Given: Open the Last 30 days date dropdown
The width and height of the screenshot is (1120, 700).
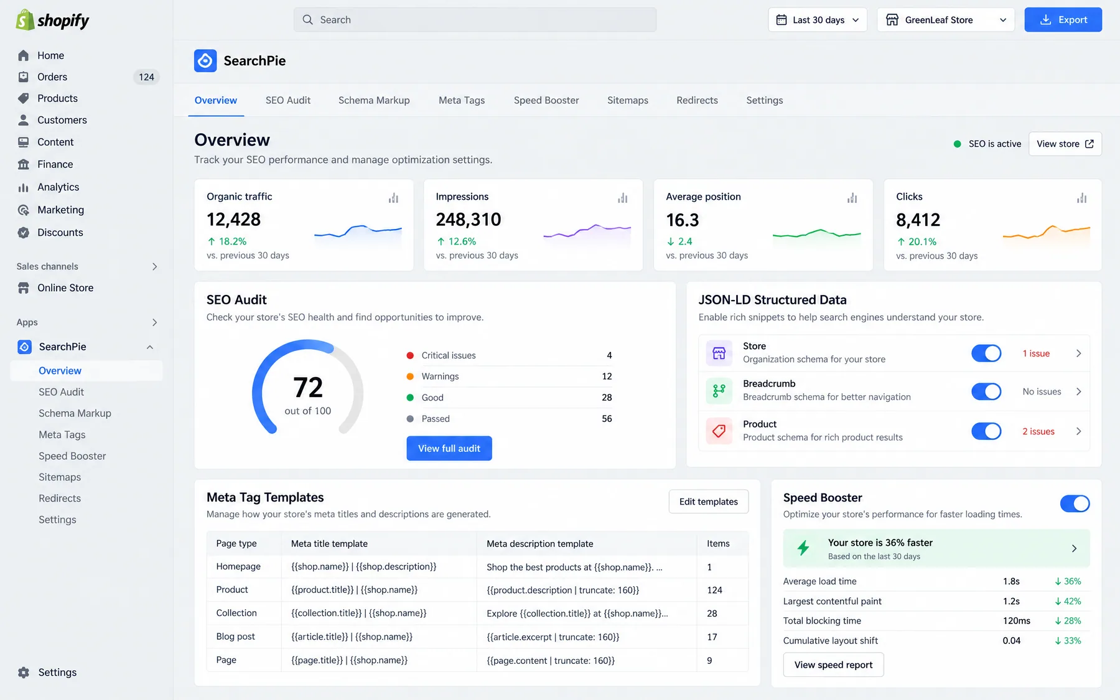Looking at the screenshot, I should (x=818, y=20).
